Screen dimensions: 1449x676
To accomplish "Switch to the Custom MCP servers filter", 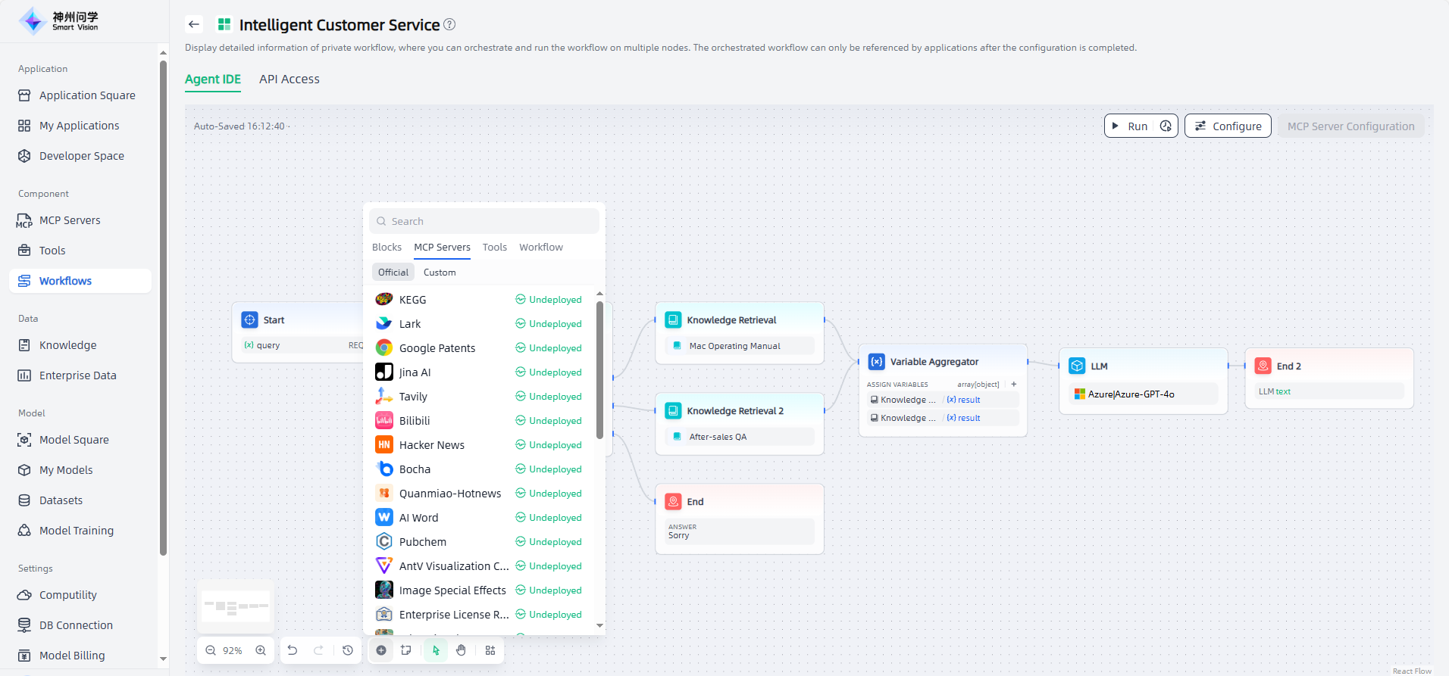I will click(440, 273).
